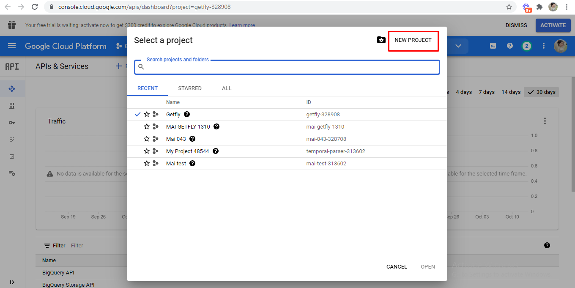Switch to the ALL tab
Screen dimensions: 575x288
tap(227, 88)
